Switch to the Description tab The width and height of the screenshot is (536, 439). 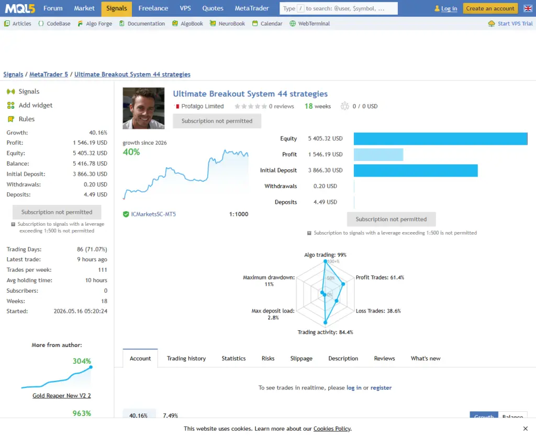343,359
